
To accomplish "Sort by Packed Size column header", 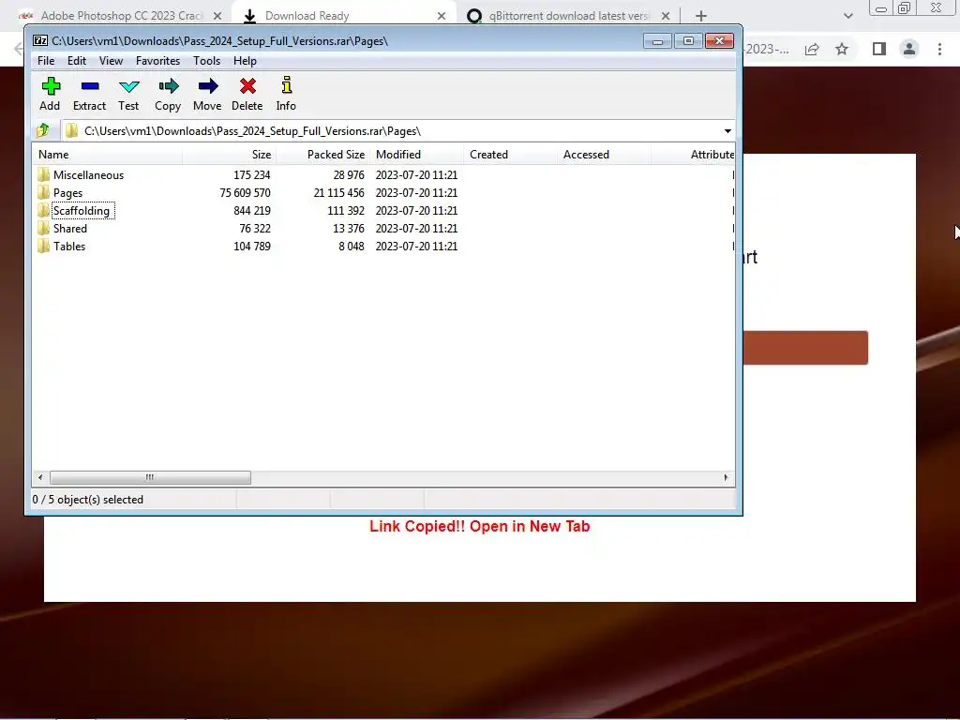I will click(322, 155).
